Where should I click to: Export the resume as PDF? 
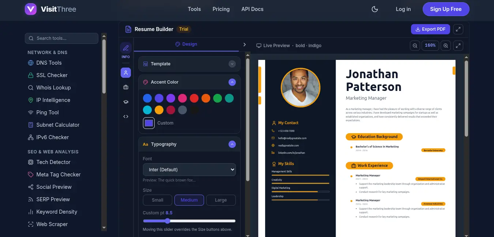pos(431,29)
